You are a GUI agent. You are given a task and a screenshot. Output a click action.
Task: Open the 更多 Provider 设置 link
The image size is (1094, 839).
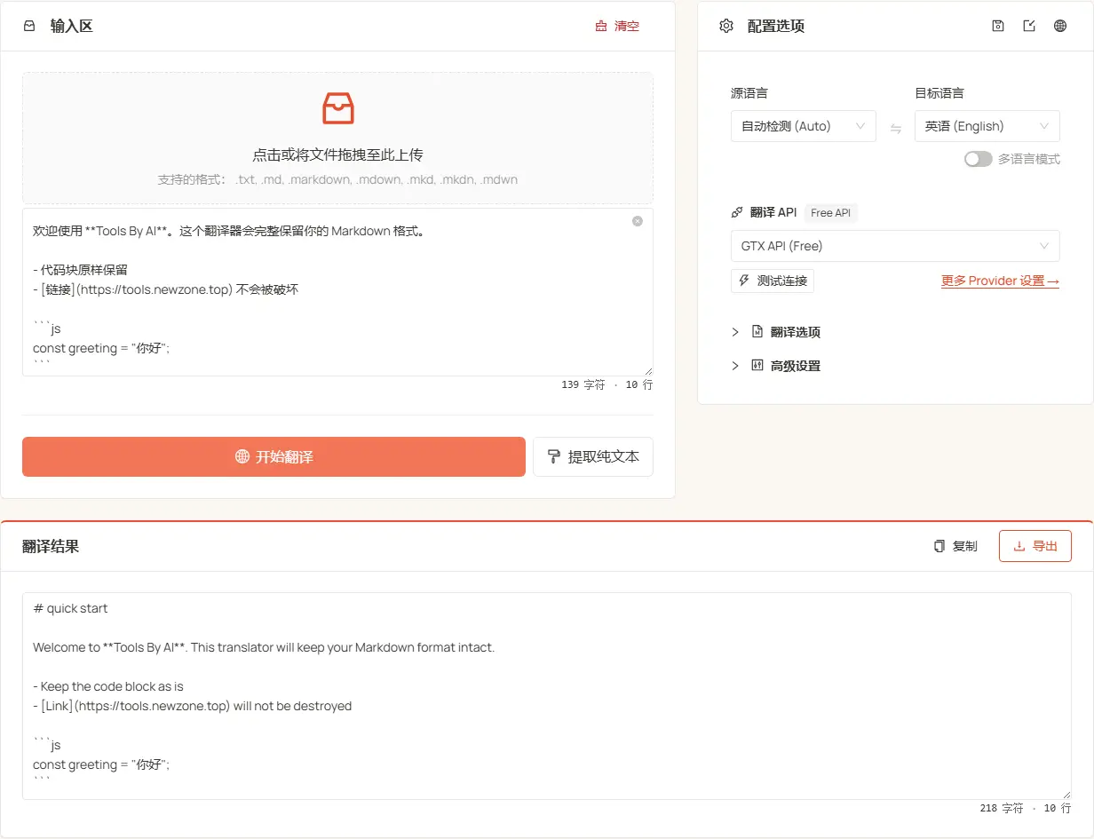(1000, 281)
